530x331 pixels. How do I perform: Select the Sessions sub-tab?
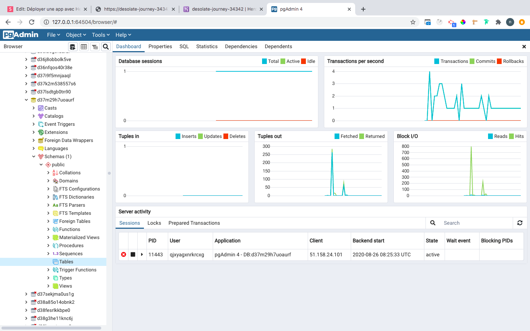(x=130, y=223)
